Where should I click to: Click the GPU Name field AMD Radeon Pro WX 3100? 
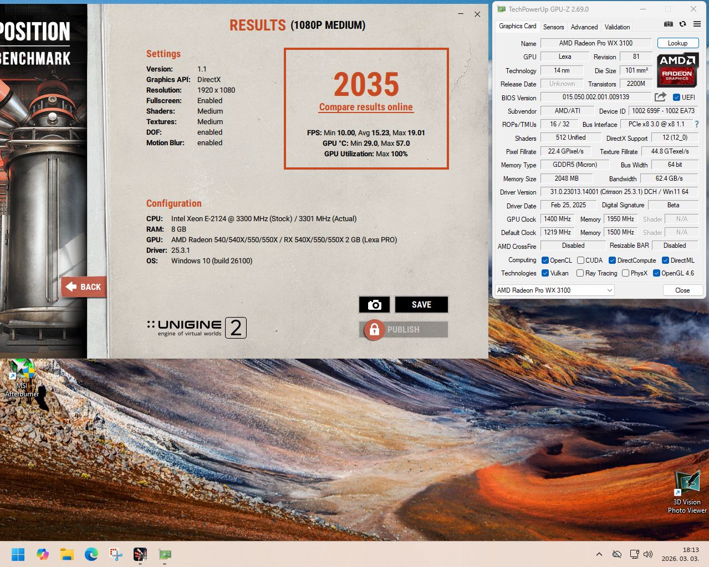point(595,43)
